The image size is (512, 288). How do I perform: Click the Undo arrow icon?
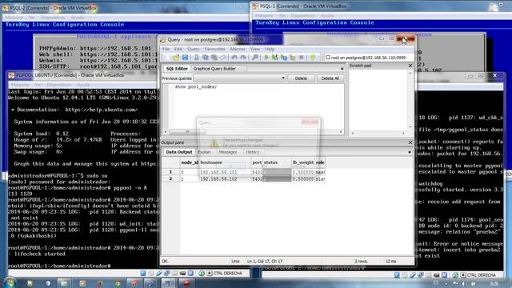pyautogui.click(x=234, y=58)
